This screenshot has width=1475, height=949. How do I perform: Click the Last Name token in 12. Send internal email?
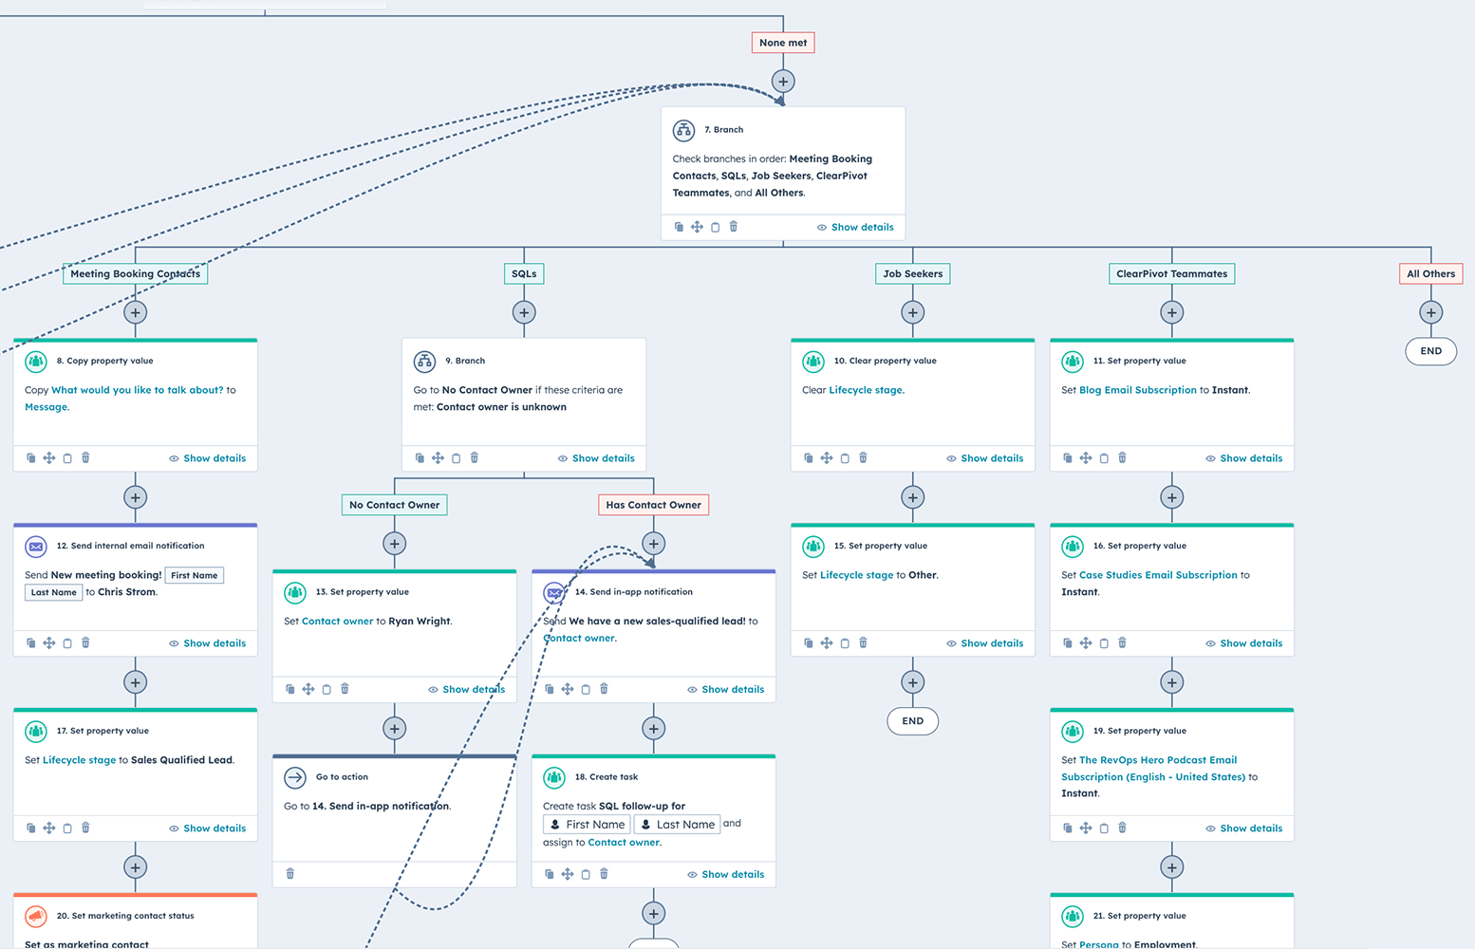[x=53, y=592]
